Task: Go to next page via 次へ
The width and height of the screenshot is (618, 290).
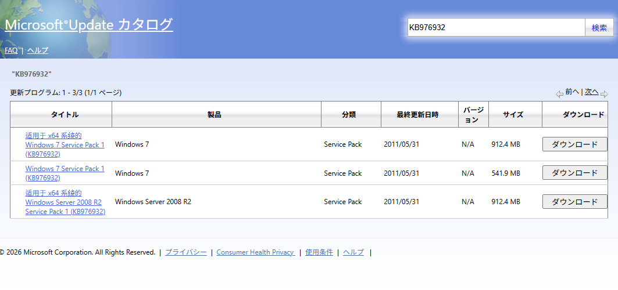Action: pos(592,92)
